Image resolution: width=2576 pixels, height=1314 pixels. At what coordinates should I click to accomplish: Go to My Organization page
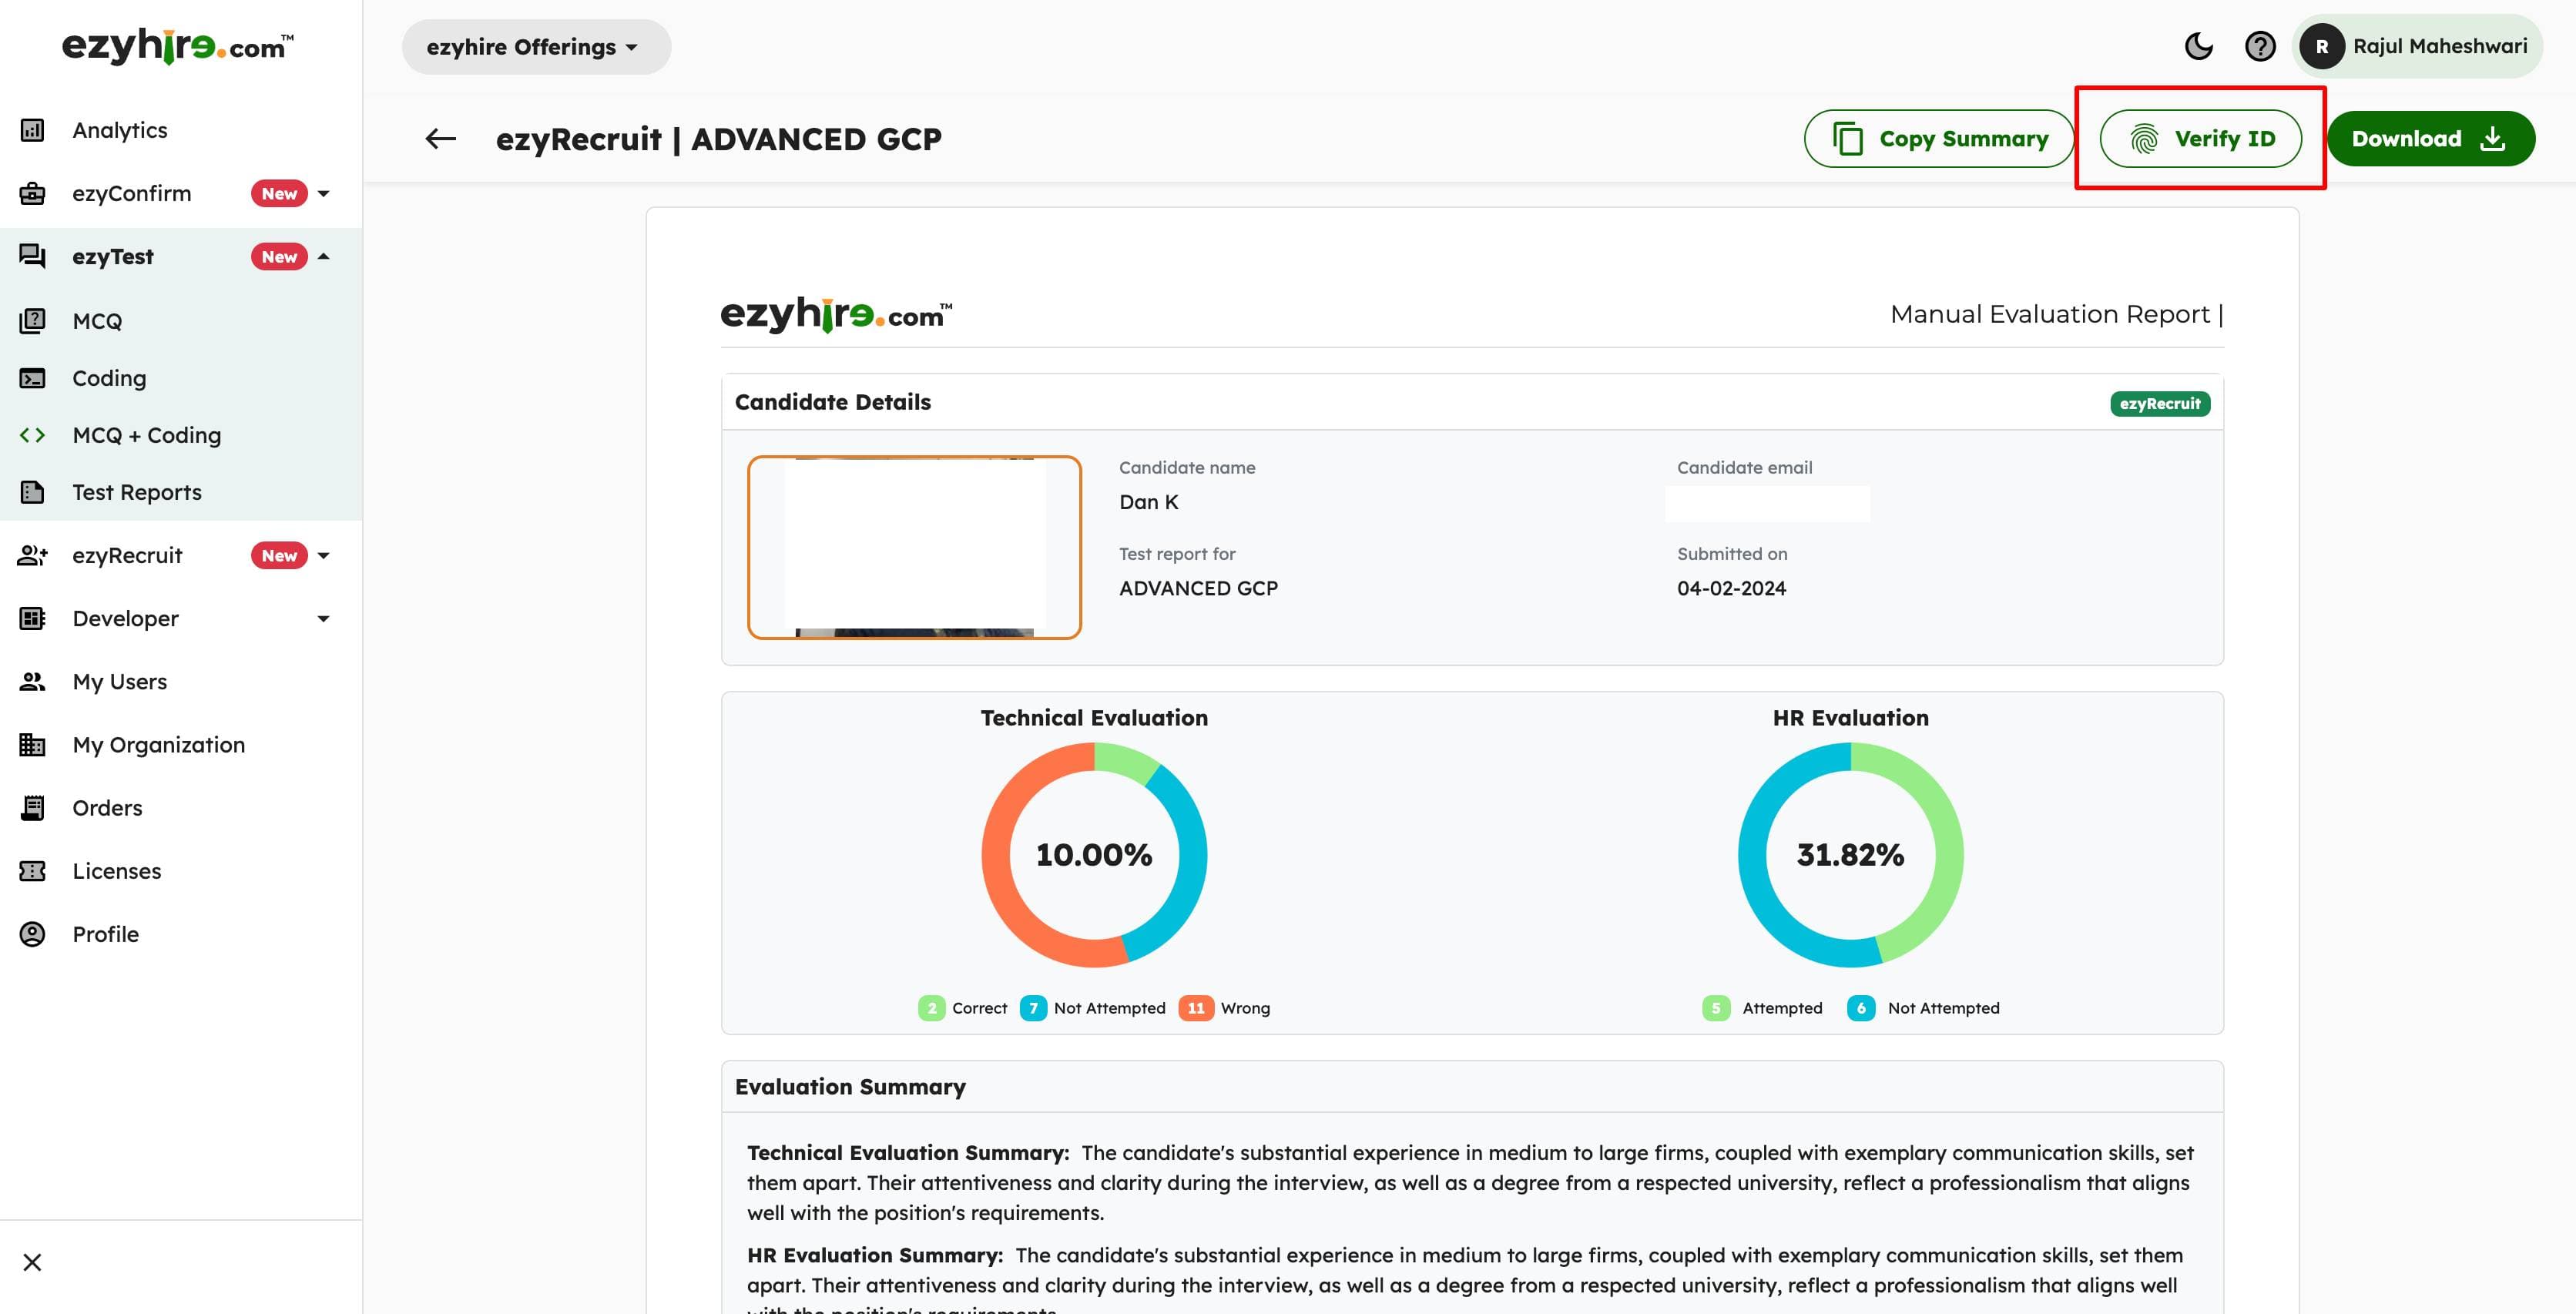(181, 744)
